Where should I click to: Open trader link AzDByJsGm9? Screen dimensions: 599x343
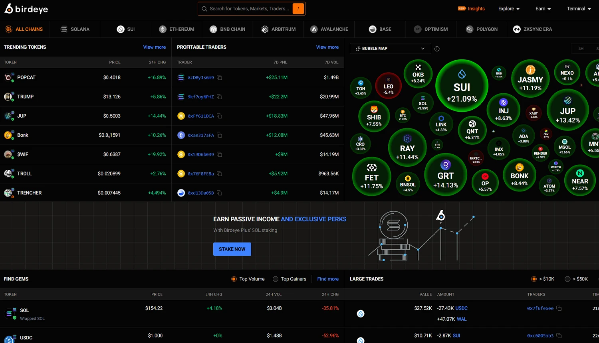[201, 78]
